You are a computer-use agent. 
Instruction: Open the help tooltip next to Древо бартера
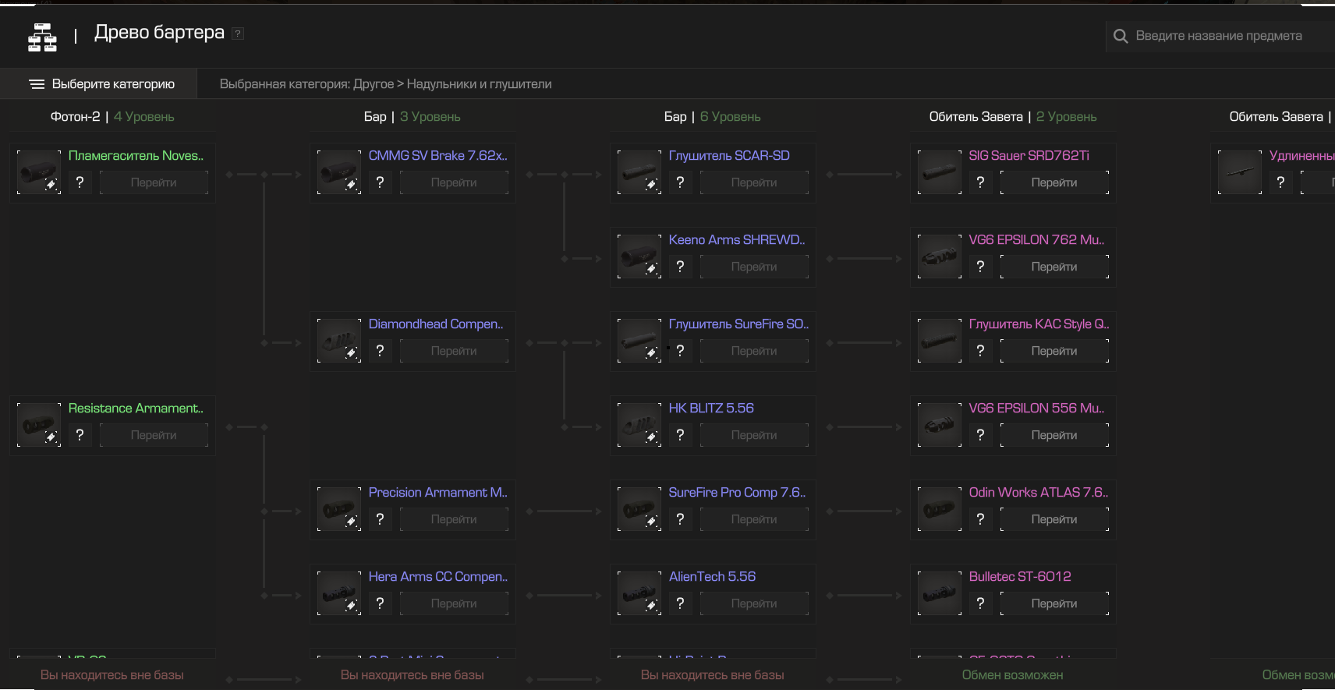(238, 34)
